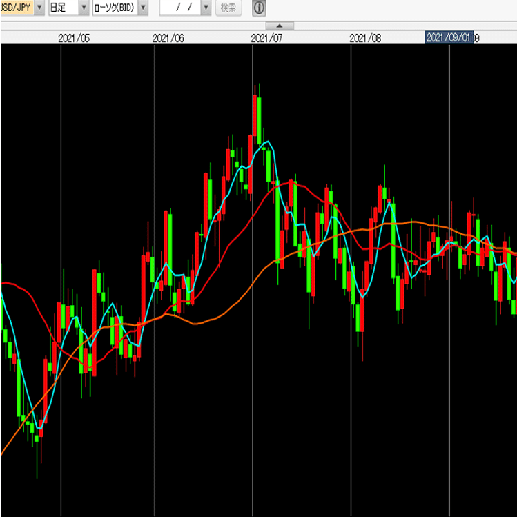
Task: Click the 2021/08 date axis label
Action: 365,38
